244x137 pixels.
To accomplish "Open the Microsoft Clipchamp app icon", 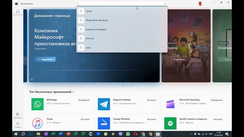I will pos(170,104).
